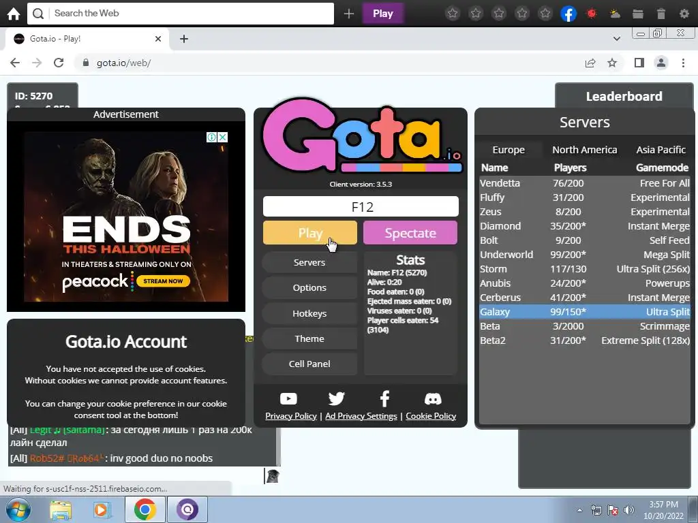Image resolution: width=698 pixels, height=523 pixels.
Task: Click the share icon in the address bar
Action: tap(590, 63)
